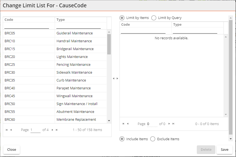Click move-left arrow between the two lists

point(114,78)
